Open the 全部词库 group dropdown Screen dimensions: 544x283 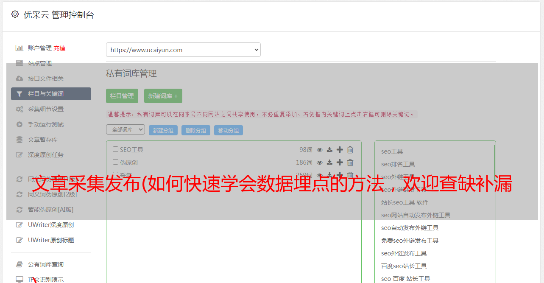126,129
